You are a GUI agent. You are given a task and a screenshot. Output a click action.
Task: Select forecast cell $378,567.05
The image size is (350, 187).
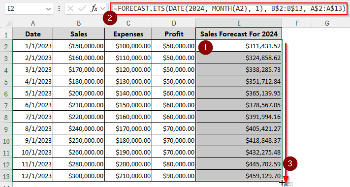point(239,105)
